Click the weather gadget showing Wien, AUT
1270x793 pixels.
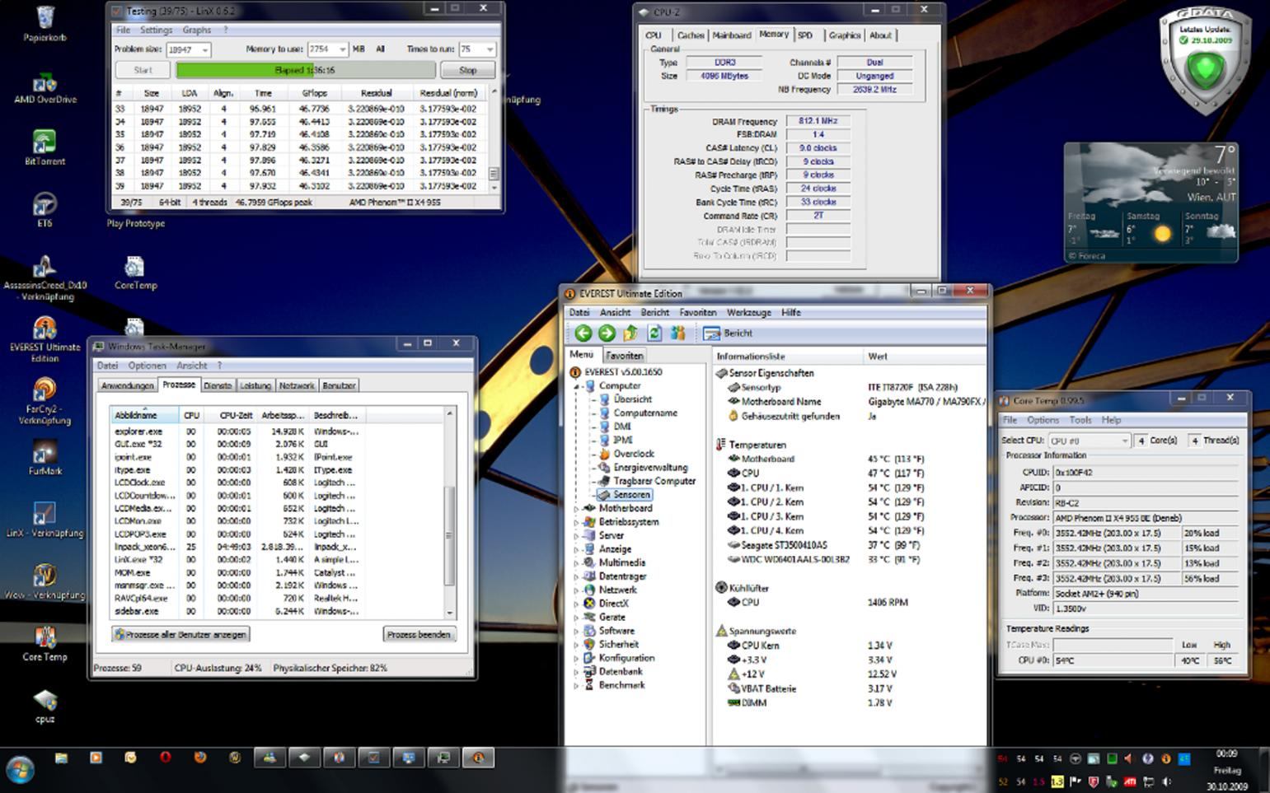pos(1150,202)
